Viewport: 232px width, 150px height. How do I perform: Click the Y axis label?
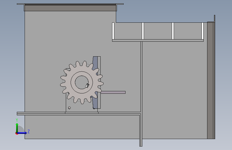point(17,120)
